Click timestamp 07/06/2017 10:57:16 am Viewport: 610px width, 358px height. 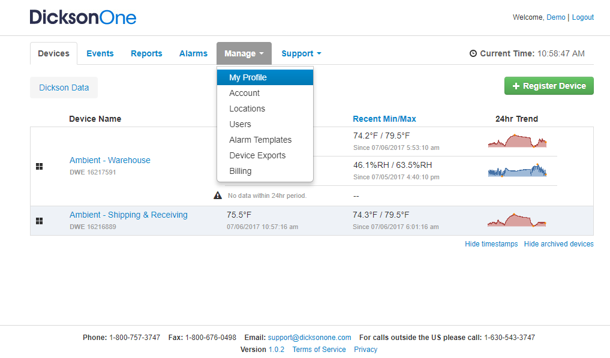point(262,227)
